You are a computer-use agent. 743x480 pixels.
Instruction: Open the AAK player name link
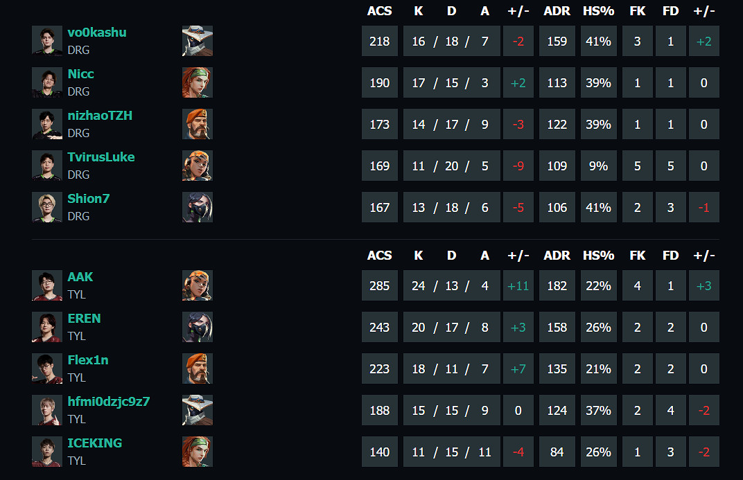[x=80, y=277]
